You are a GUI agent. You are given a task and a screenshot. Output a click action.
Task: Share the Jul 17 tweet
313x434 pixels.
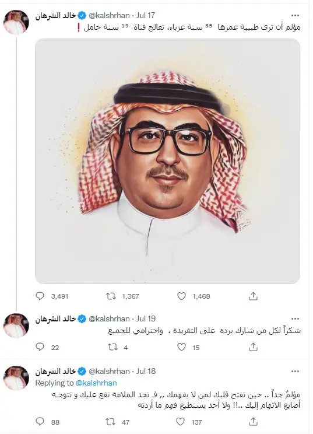pos(253,296)
